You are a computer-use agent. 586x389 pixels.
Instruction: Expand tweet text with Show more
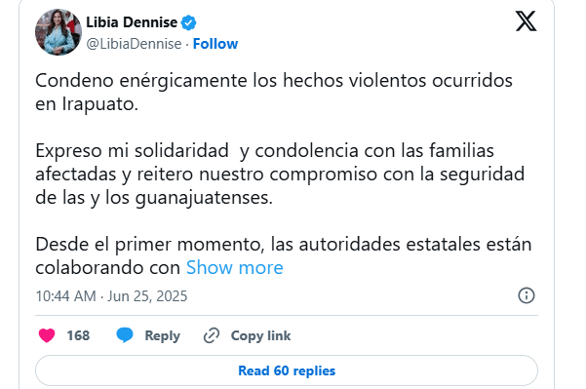235,267
